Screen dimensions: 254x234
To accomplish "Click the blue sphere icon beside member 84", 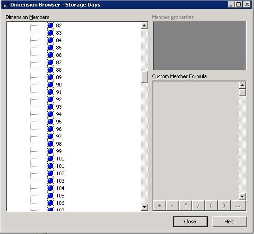I will (50, 40).
